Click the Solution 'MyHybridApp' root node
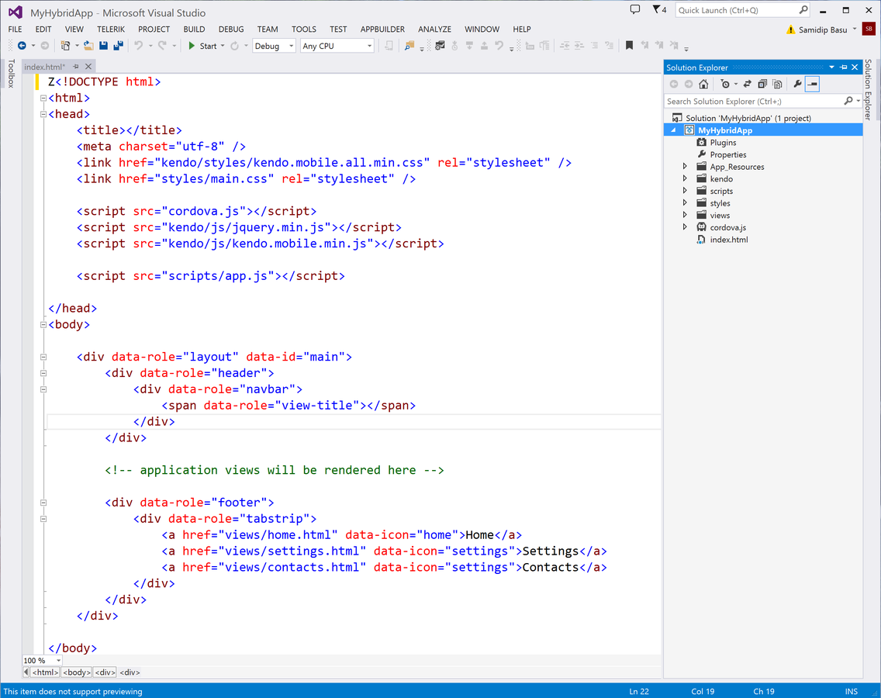 (x=748, y=118)
